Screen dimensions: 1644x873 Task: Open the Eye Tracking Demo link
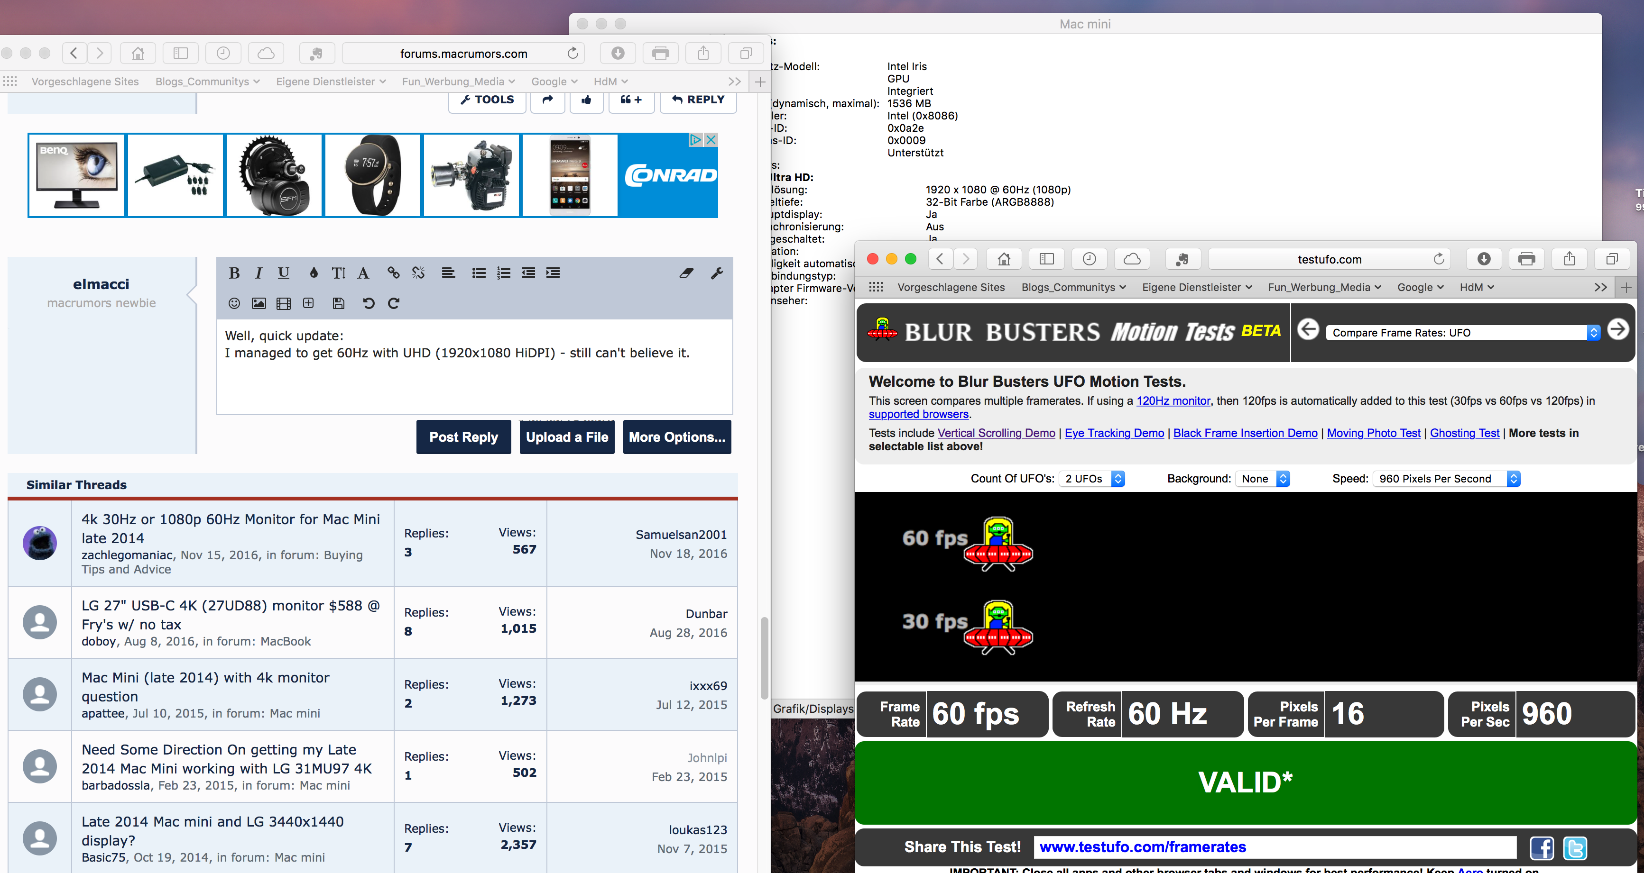tap(1114, 433)
